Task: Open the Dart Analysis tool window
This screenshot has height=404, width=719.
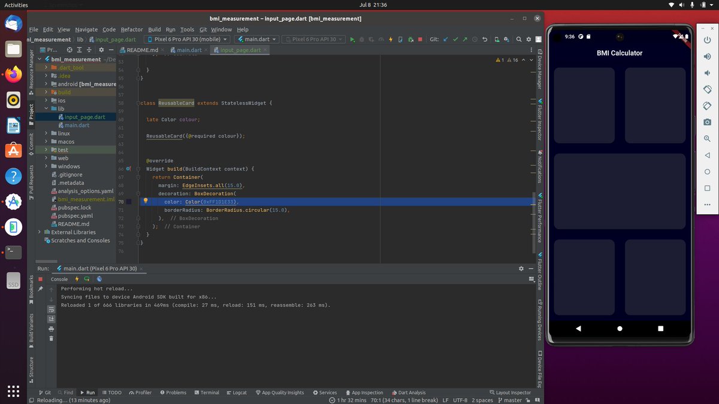Action: coord(409,393)
